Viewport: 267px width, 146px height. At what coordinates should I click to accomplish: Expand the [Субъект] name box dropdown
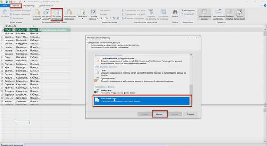tap(22, 26)
